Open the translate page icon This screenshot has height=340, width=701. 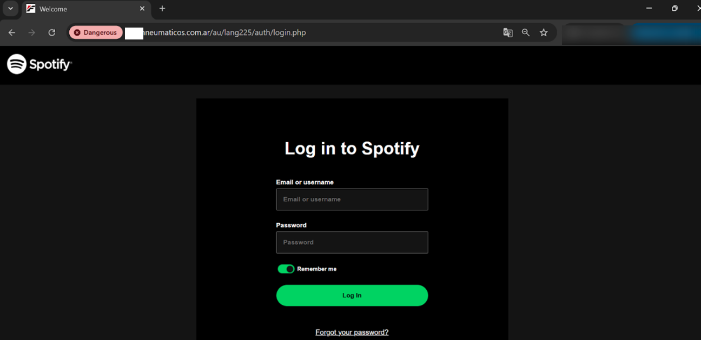click(508, 32)
